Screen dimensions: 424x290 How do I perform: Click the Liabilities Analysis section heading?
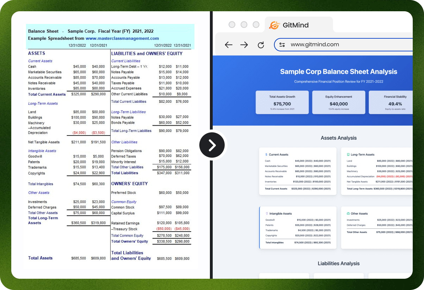338,263
